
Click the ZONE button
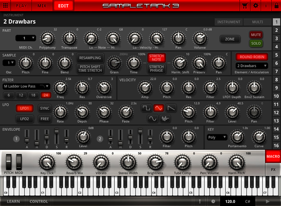pos(230,39)
